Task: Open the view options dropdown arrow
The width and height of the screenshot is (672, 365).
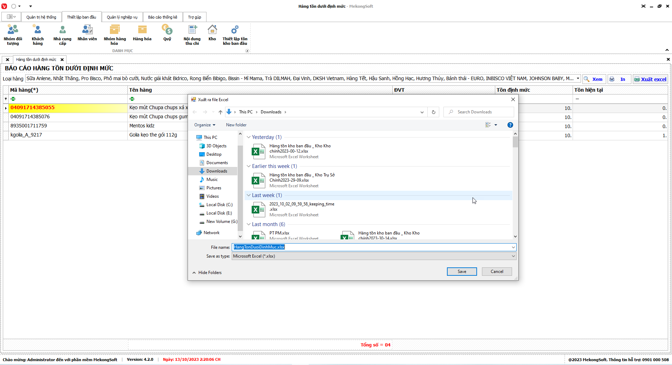Action: pyautogui.click(x=496, y=125)
